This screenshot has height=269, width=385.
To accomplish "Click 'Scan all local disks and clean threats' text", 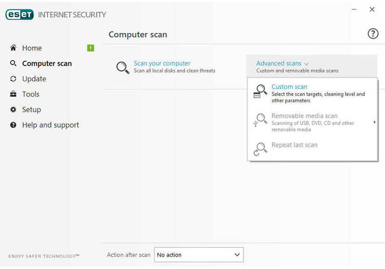I will pyautogui.click(x=174, y=71).
